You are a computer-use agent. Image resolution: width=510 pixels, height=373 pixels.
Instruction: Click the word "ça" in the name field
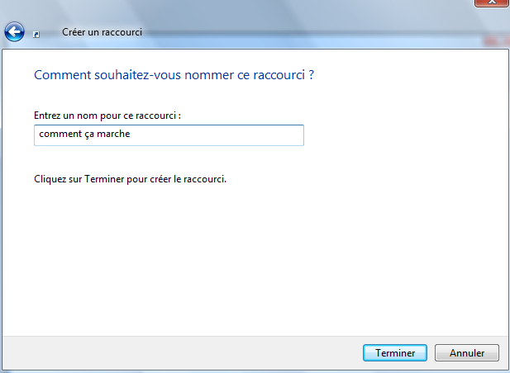[87, 135]
